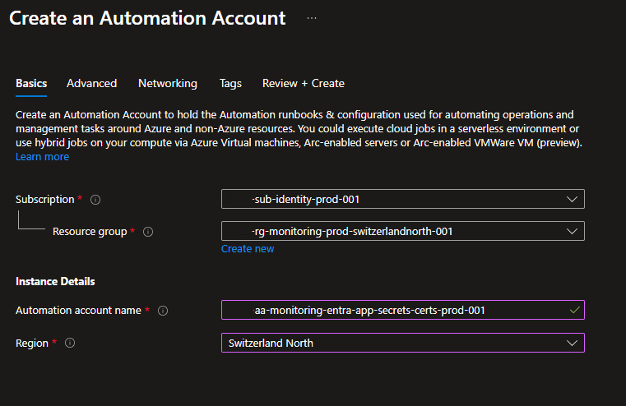The width and height of the screenshot is (626, 406).
Task: Open the Resource group dropdown
Action: (572, 231)
